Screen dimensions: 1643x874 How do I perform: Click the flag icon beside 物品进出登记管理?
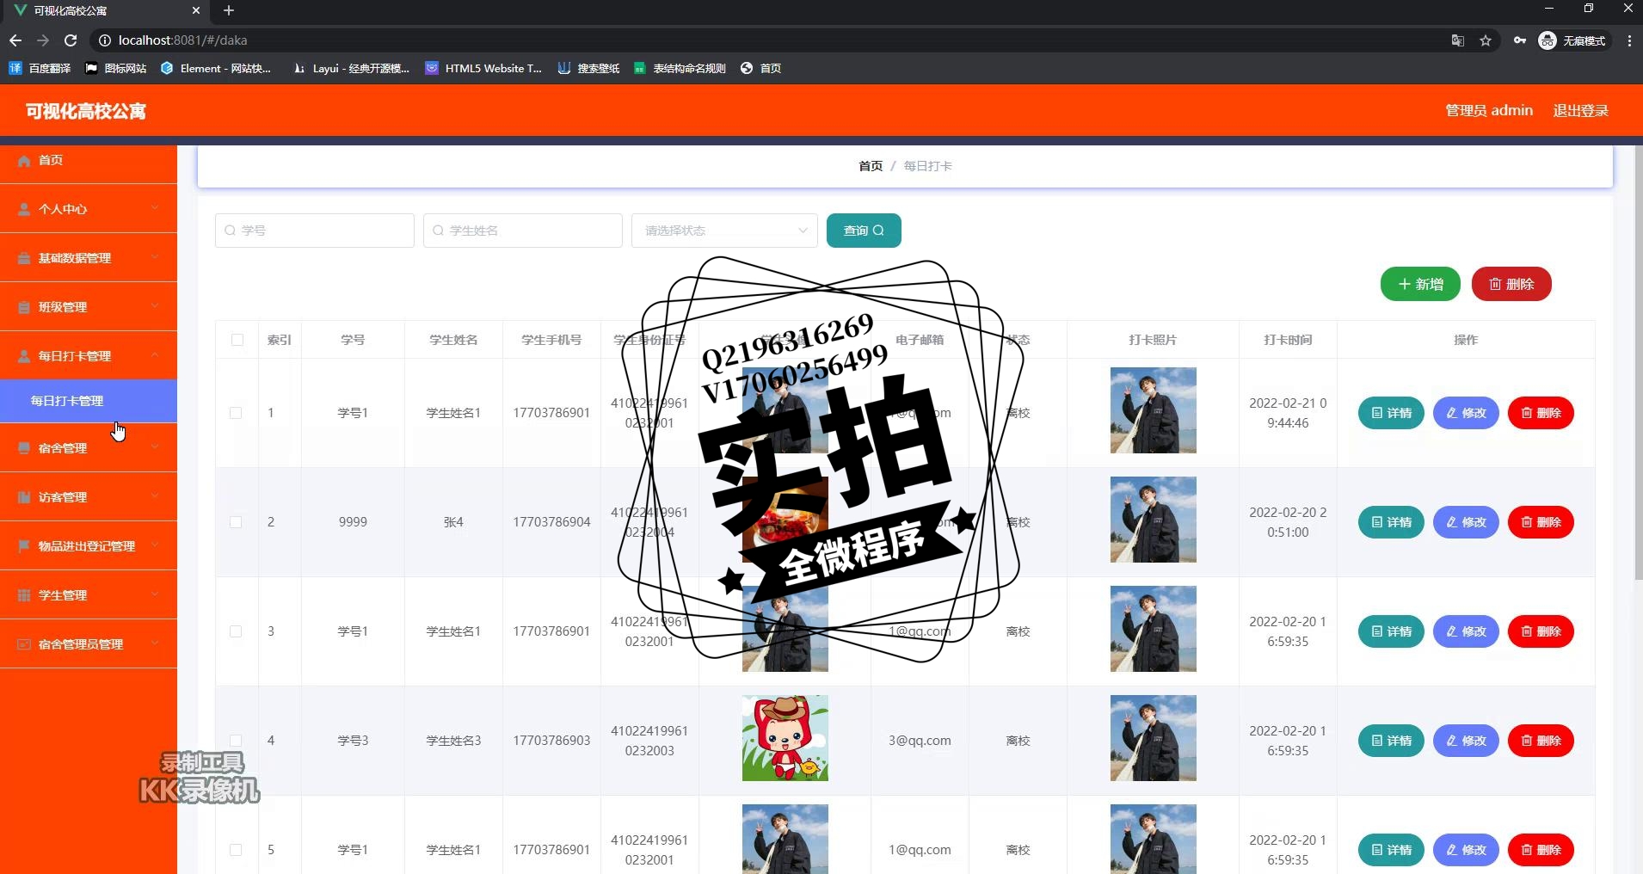(x=24, y=546)
